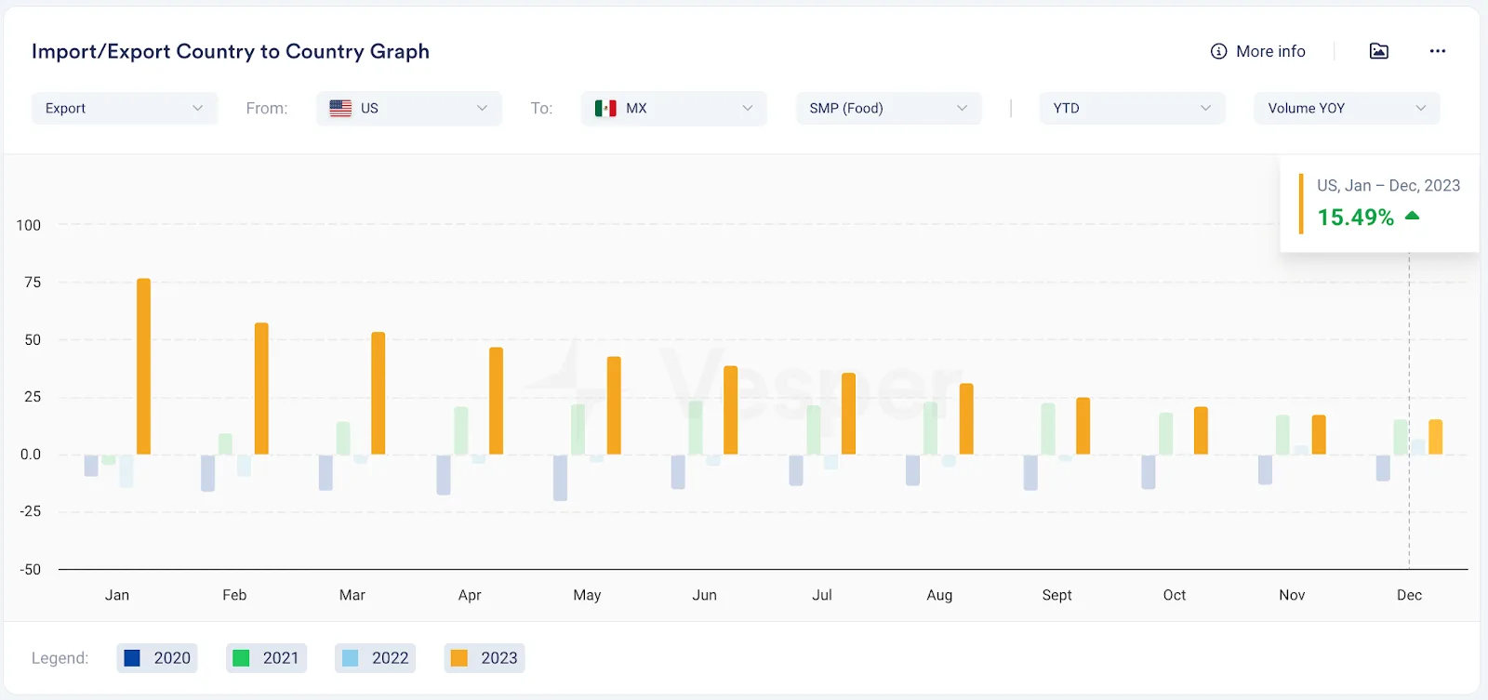Toggle the 2022 legend series
Screen dimensions: 1488x700
375,658
